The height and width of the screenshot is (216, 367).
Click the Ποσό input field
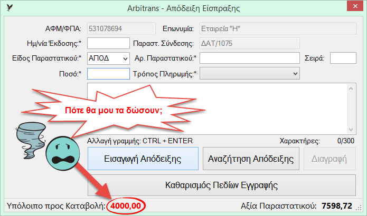tap(108, 74)
